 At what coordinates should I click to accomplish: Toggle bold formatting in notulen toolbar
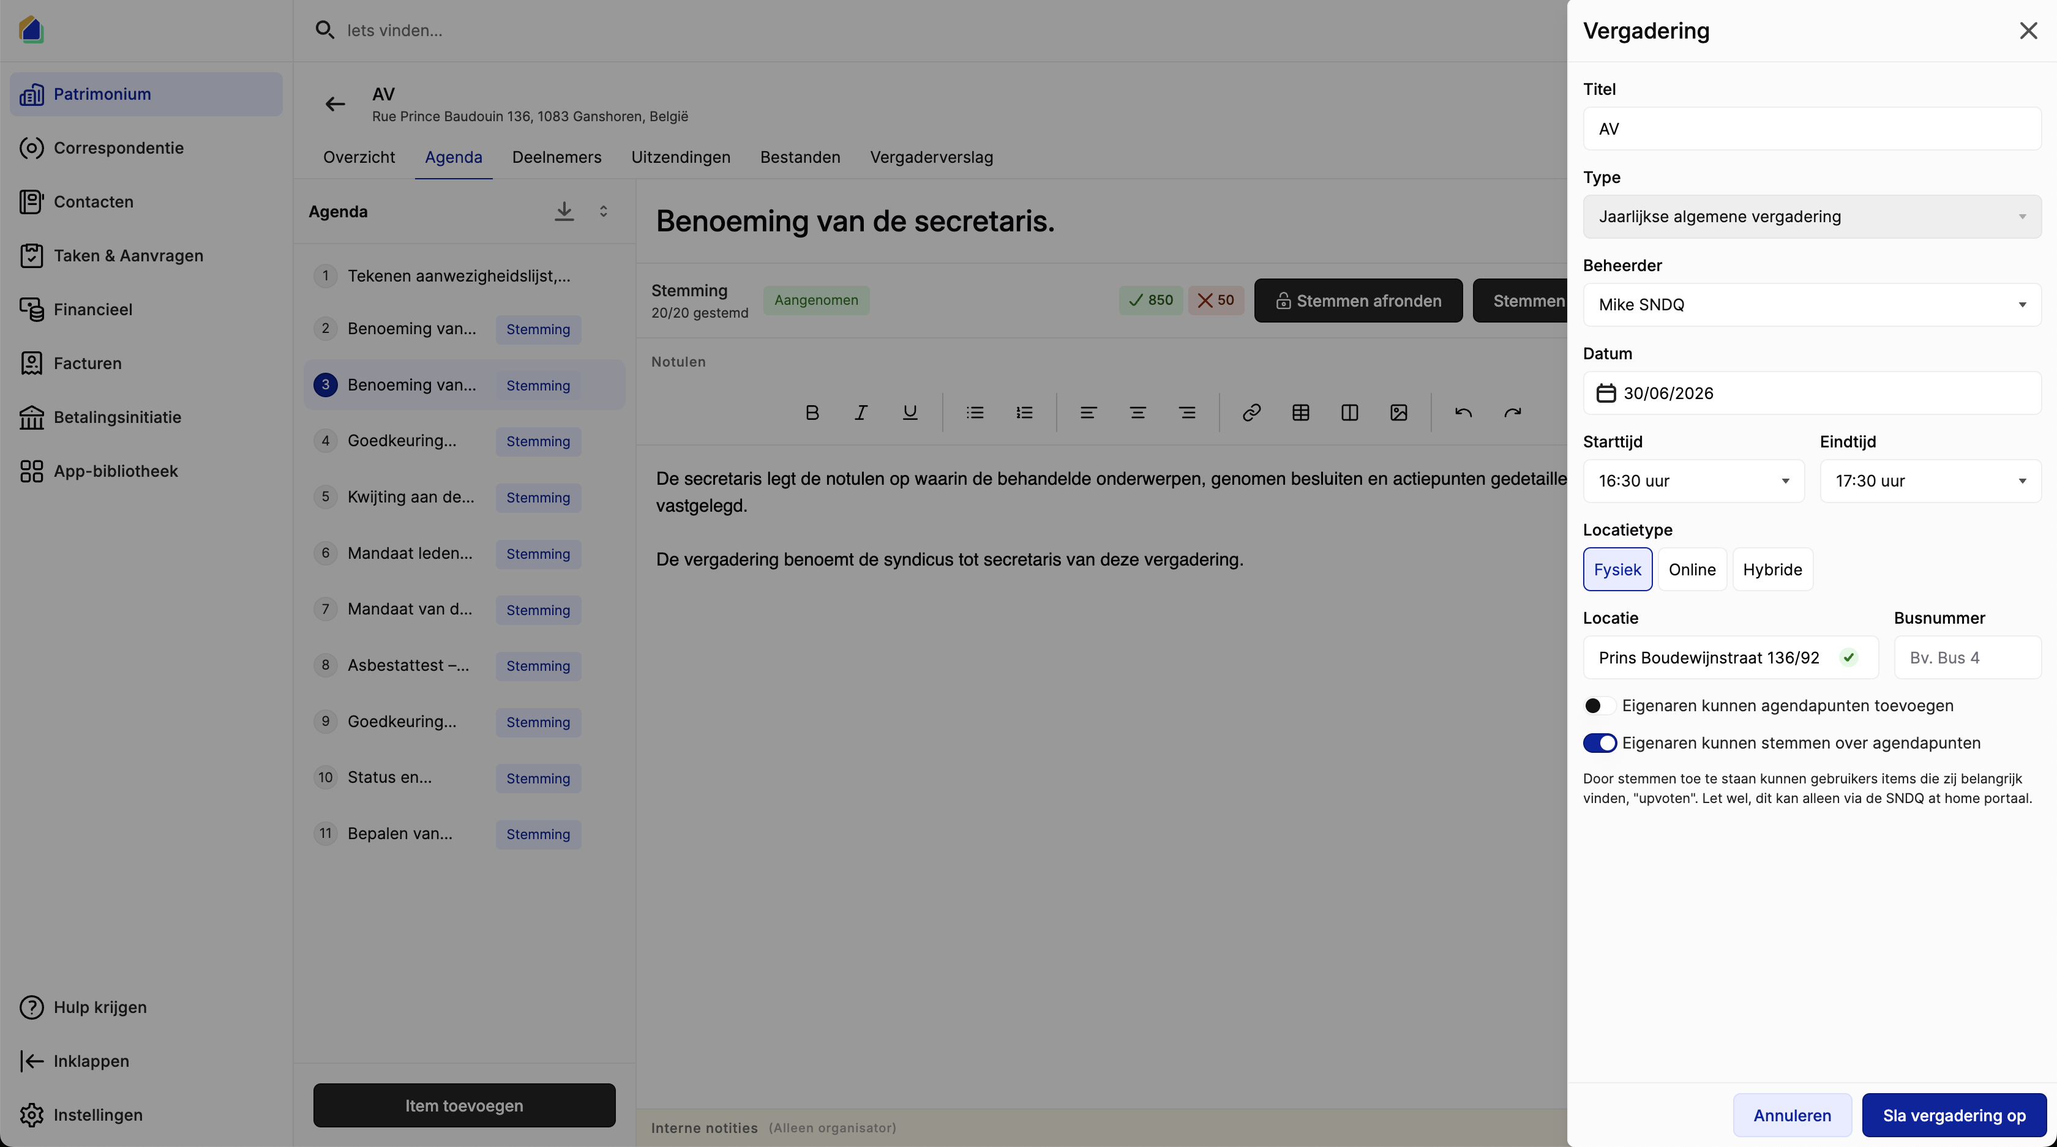[812, 413]
